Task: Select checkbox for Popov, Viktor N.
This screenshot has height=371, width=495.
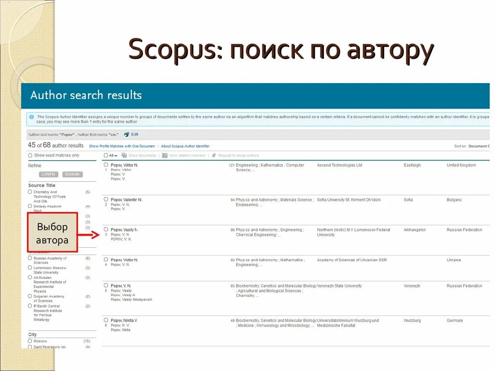Action: click(106, 165)
